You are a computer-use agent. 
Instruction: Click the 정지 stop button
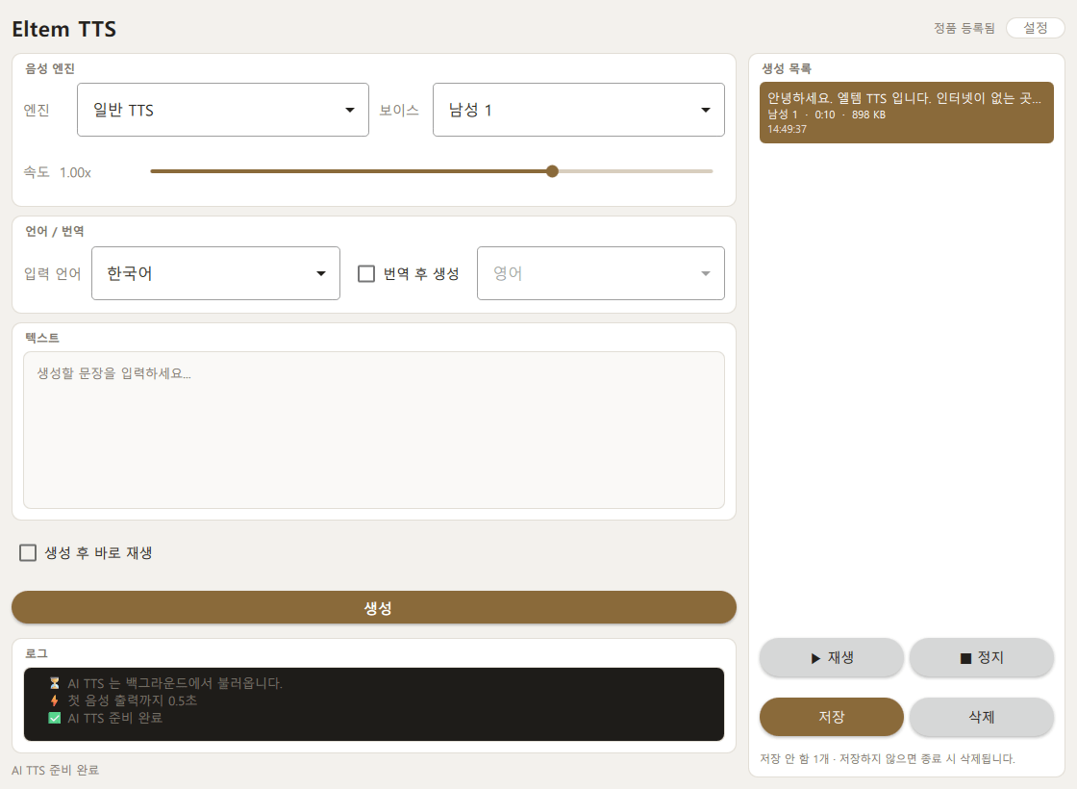click(x=982, y=658)
